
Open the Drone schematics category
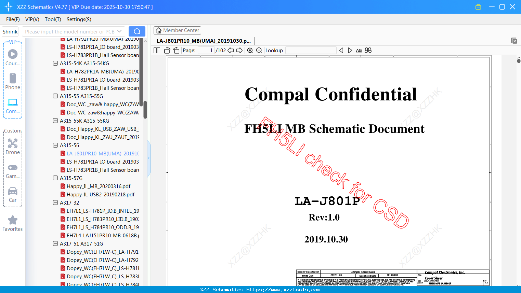point(13,146)
